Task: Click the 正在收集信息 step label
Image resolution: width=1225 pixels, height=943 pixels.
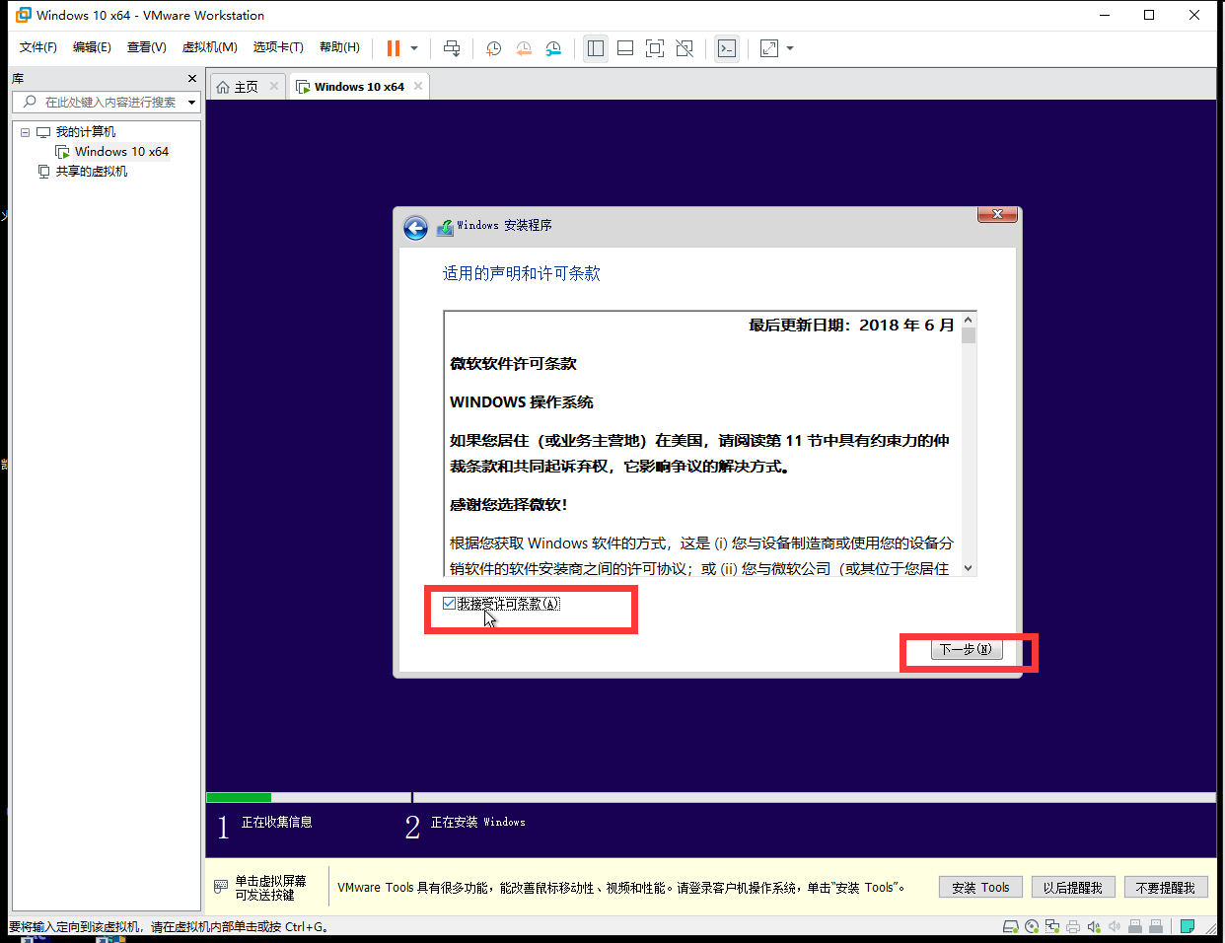Action: pos(277,822)
